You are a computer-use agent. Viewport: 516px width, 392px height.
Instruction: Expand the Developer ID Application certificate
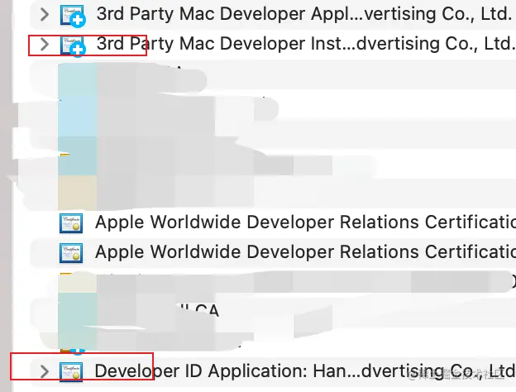44,371
